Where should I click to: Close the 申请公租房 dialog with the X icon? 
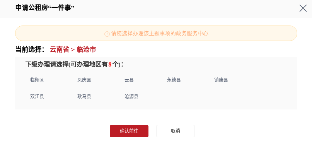(x=303, y=8)
